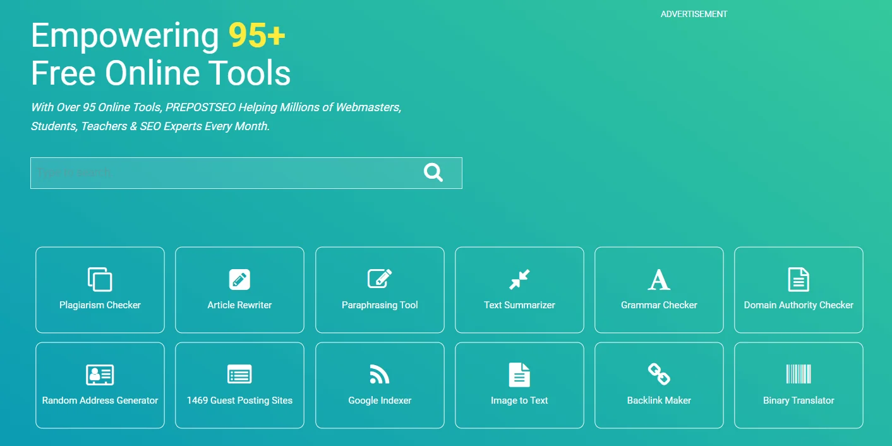892x446 pixels.
Task: Click the Backlink Maker chain link icon
Action: click(659, 375)
